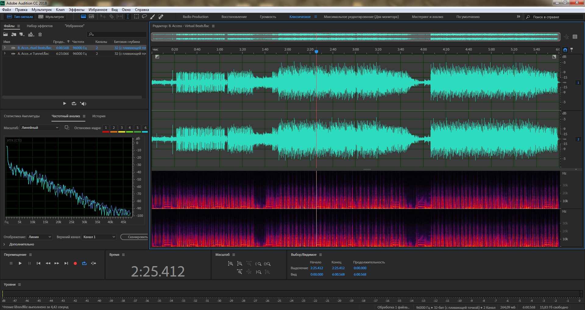The image size is (585, 310).
Task: Click the copy-to-clipboard icon beside Масштаб dropdown
Action: click(67, 128)
